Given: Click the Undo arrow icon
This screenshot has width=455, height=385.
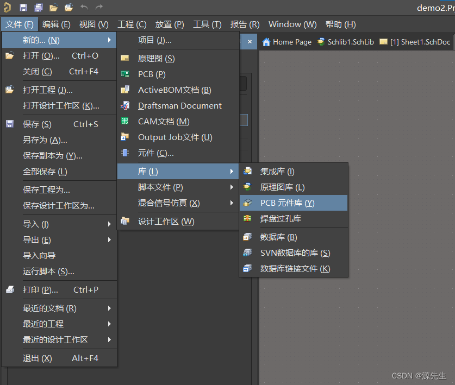Looking at the screenshot, I should point(84,7).
